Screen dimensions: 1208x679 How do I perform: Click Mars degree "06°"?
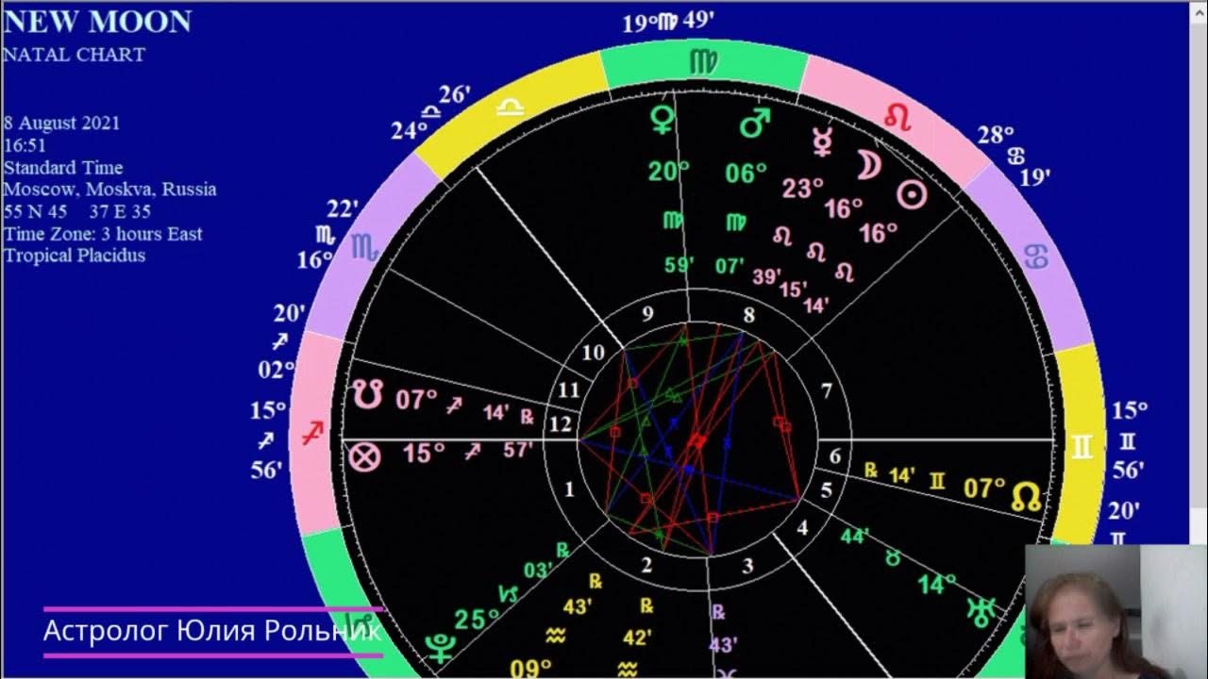point(747,174)
